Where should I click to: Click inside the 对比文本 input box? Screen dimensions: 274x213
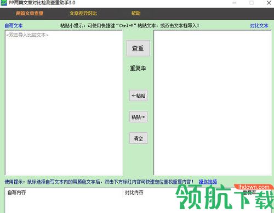tap(213, 103)
